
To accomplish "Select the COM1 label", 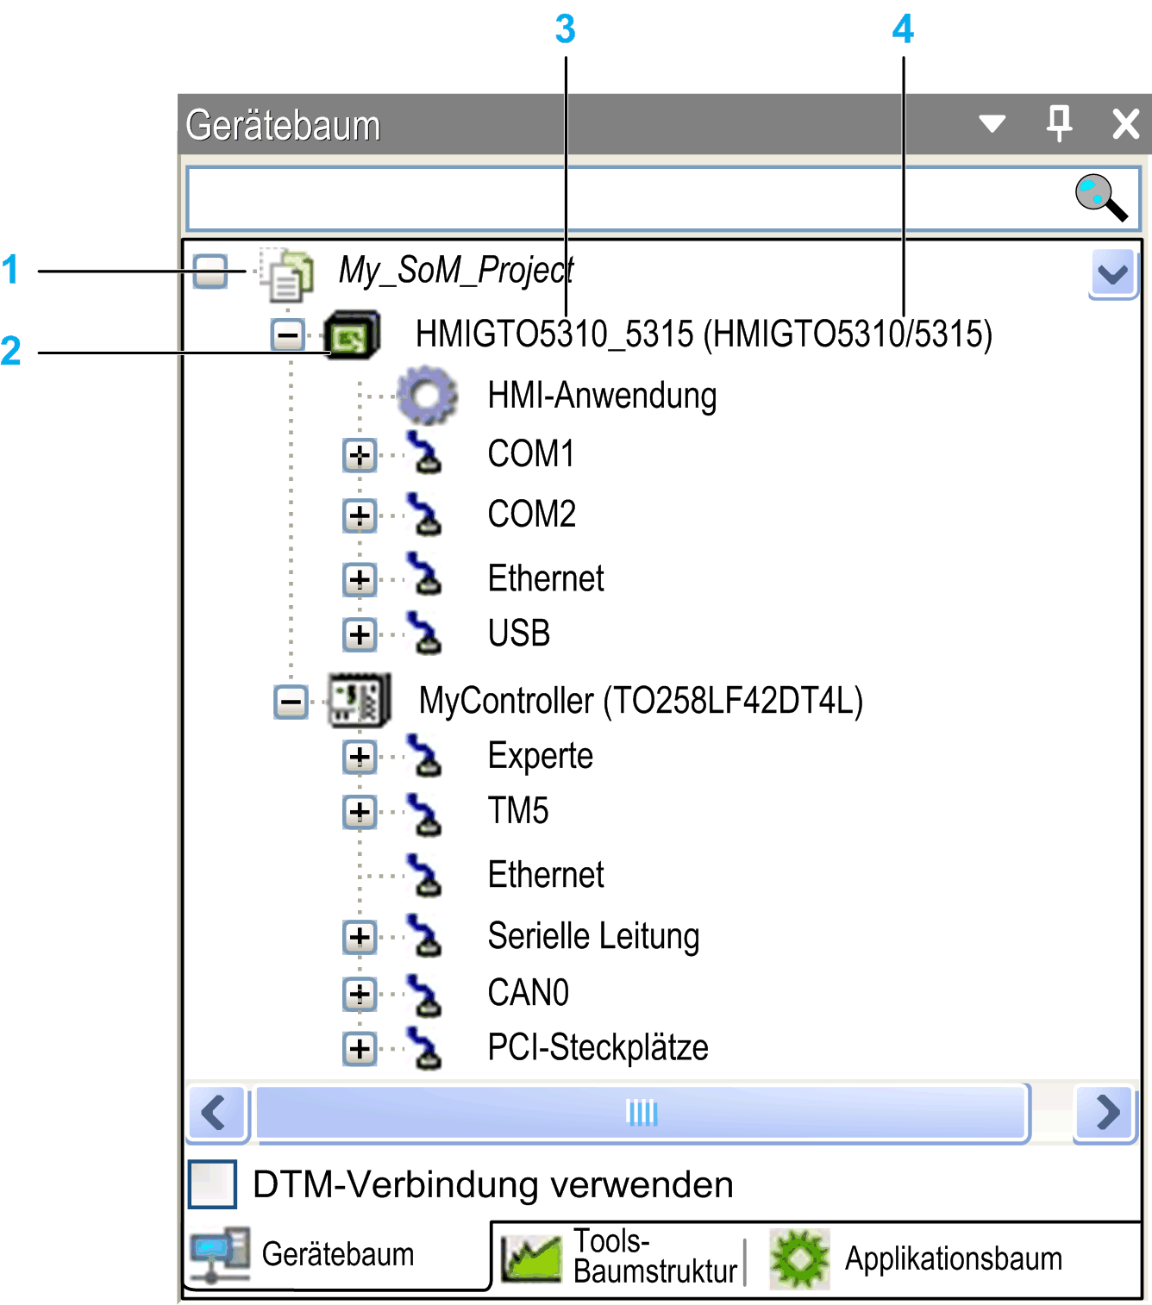I will pyautogui.click(x=531, y=454).
